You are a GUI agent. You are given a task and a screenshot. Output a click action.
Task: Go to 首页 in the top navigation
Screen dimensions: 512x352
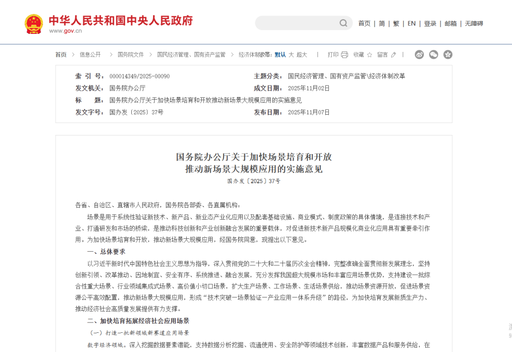point(364,23)
